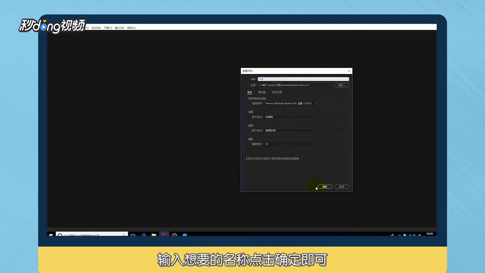Switch to the 常规 tab

point(249,92)
